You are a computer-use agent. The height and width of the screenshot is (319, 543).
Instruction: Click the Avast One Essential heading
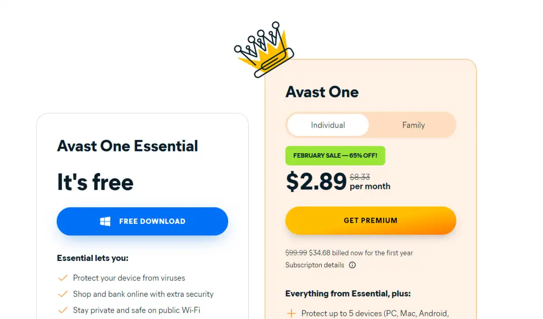tap(128, 146)
